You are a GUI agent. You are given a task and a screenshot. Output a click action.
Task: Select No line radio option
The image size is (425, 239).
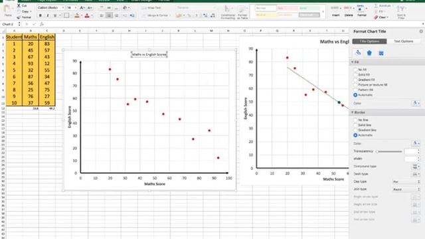355,119
